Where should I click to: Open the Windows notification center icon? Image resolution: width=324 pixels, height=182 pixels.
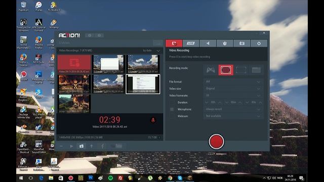302,178
